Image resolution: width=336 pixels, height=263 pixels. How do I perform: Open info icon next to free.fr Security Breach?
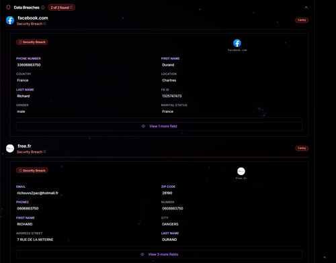45,152
